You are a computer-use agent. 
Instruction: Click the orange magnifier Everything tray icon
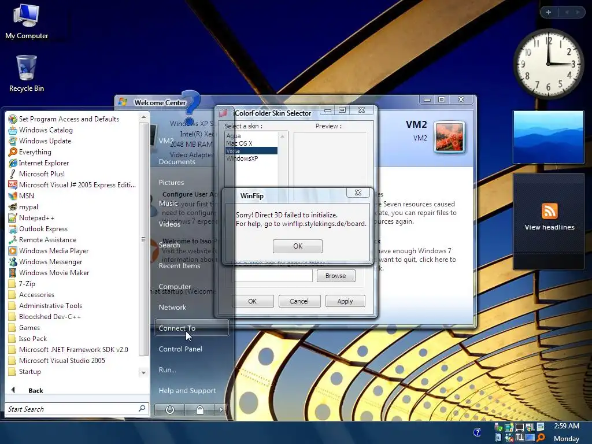[541, 438]
